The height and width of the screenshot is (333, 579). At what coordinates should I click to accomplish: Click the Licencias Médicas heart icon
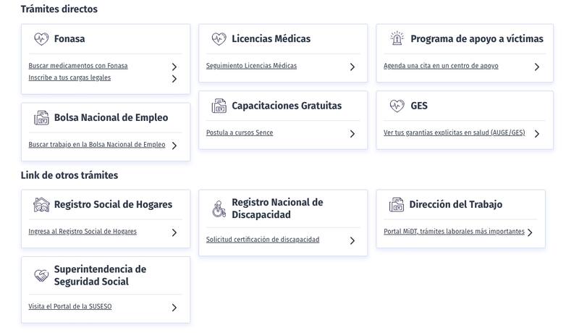pos(219,39)
